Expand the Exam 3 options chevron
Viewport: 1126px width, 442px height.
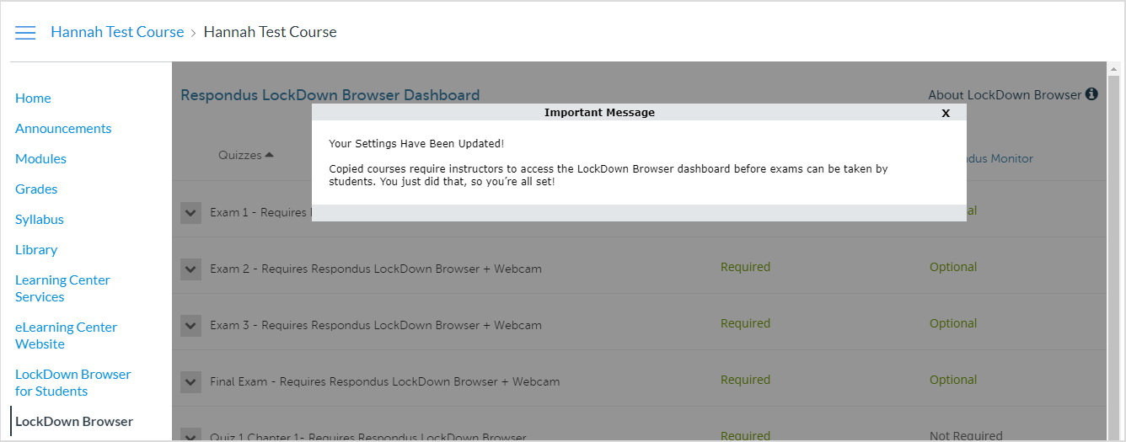click(x=190, y=326)
